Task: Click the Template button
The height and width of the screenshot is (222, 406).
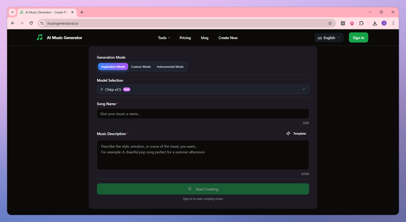Action: pyautogui.click(x=296, y=133)
